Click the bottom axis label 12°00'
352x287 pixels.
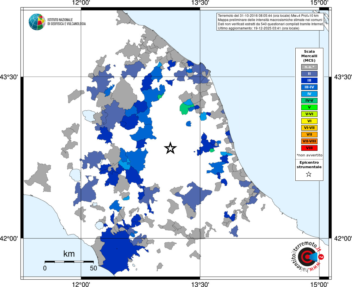coord(81,284)
